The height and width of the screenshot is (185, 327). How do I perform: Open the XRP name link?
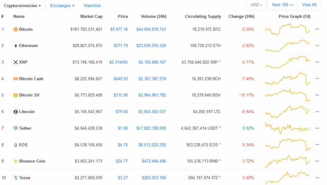click(23, 62)
